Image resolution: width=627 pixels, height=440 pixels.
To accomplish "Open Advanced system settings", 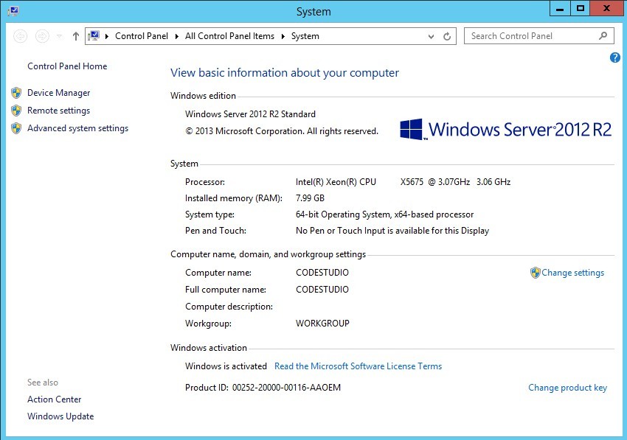I will pos(77,128).
